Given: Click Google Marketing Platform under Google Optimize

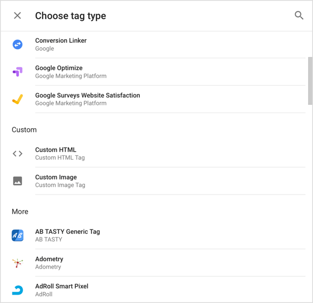Looking at the screenshot, I should click(x=71, y=76).
